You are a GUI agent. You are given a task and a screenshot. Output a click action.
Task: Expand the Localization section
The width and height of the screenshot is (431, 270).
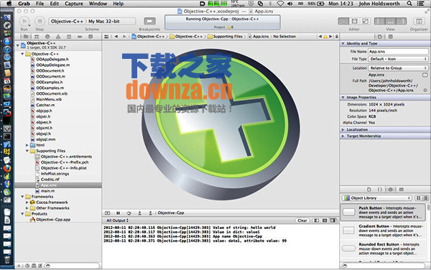pos(343,130)
